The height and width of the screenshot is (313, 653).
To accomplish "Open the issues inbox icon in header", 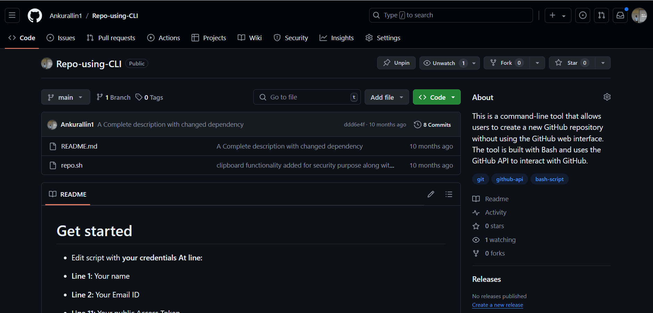I will 583,15.
